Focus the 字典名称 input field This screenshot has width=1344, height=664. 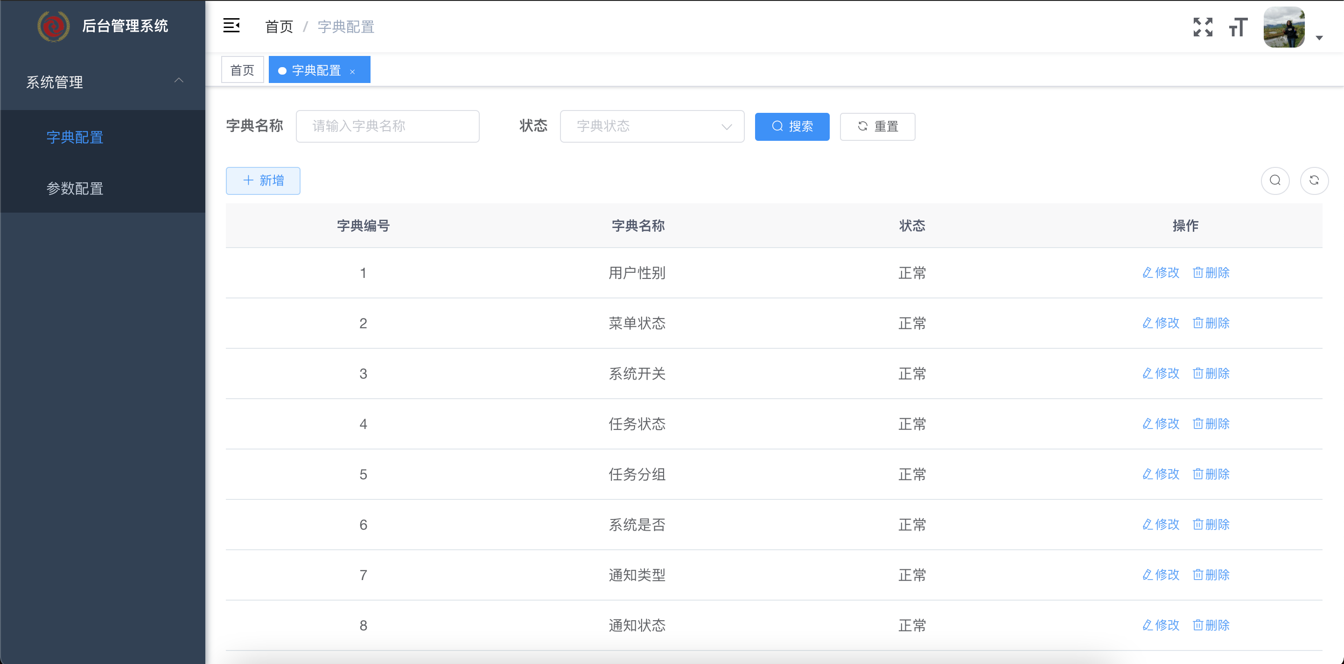coord(388,126)
